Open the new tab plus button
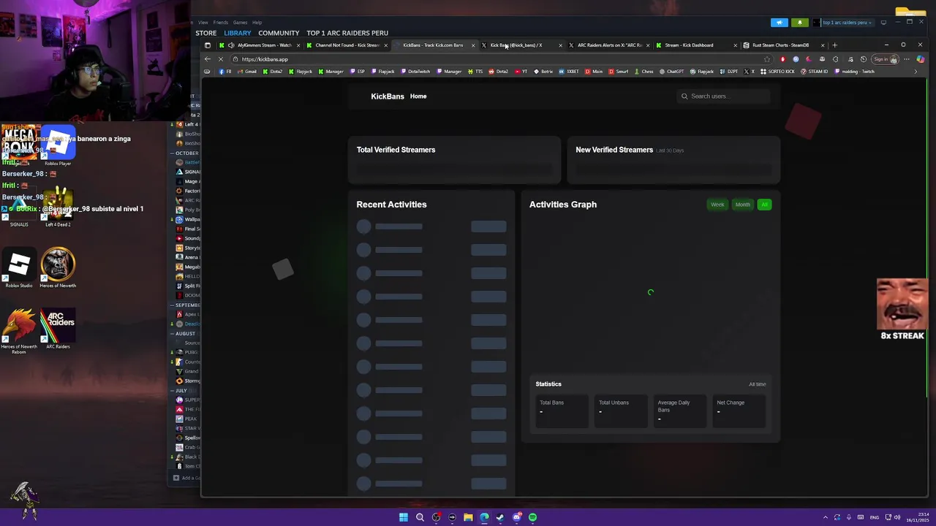The height and width of the screenshot is (526, 936). click(834, 45)
